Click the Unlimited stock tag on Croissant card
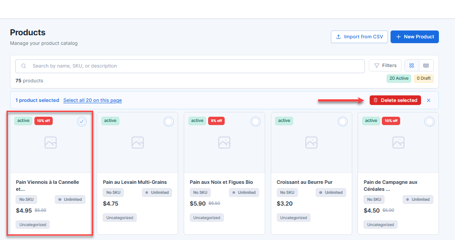The image size is (455, 240). 331,193
